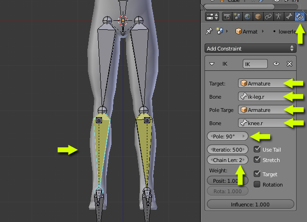Open the Armature object data tab
The width and height of the screenshot is (307, 222).
(x=278, y=17)
